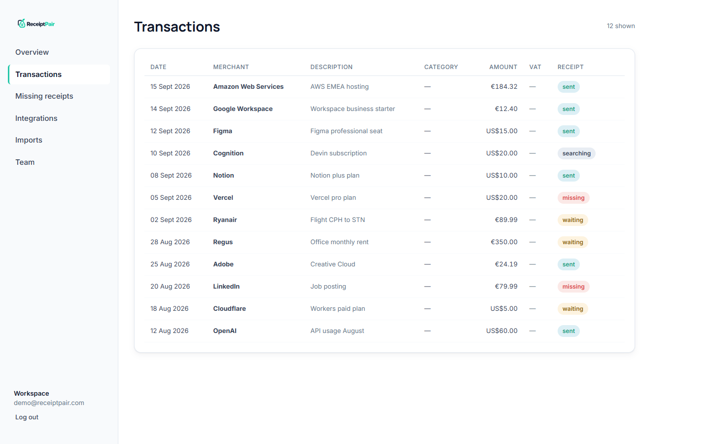The height and width of the screenshot is (444, 710).
Task: Open the Vercel transaction
Action: coord(385,198)
